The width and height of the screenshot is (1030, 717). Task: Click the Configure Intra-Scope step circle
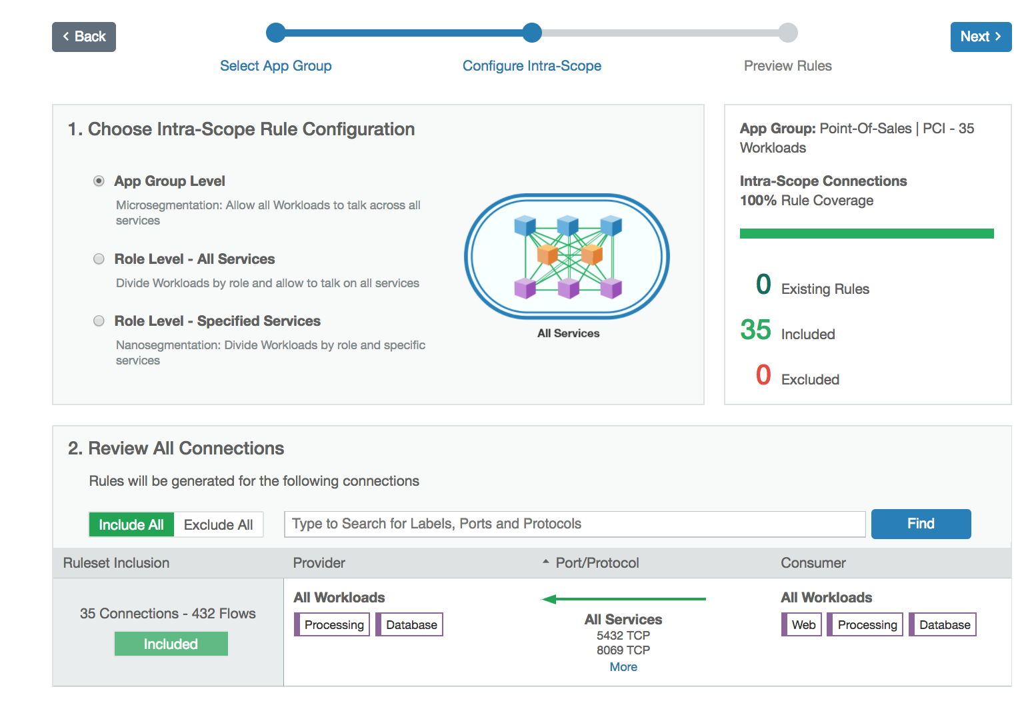(x=532, y=33)
